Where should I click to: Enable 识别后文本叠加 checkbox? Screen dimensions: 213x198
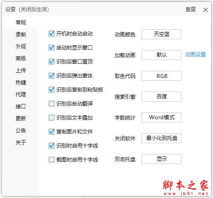(52, 118)
